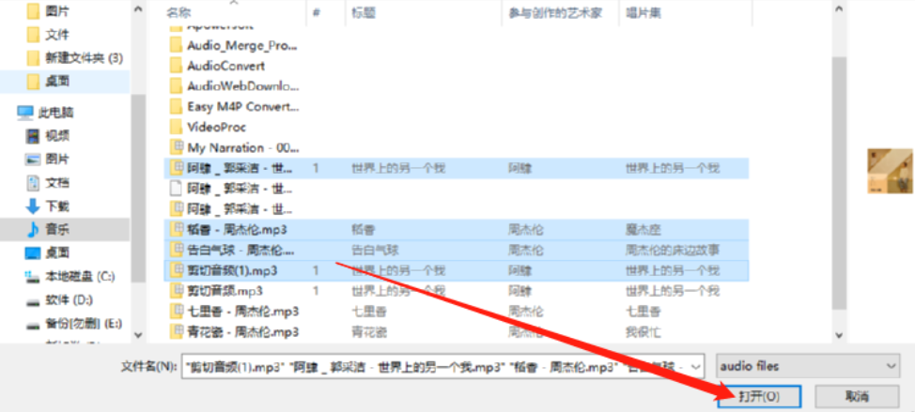Select the 音乐 library
915x412 pixels.
click(48, 230)
